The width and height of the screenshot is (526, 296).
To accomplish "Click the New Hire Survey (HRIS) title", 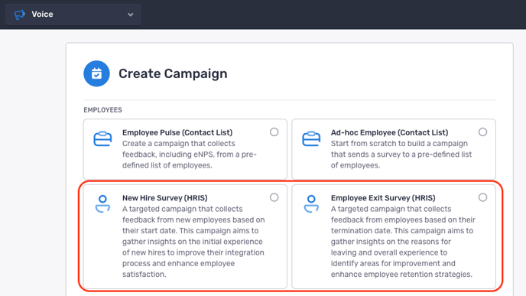I will click(164, 198).
